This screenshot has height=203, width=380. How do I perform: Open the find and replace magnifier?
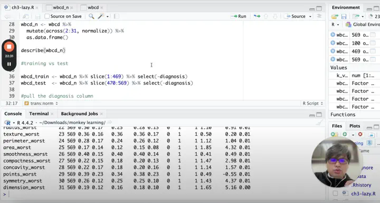coord(91,16)
